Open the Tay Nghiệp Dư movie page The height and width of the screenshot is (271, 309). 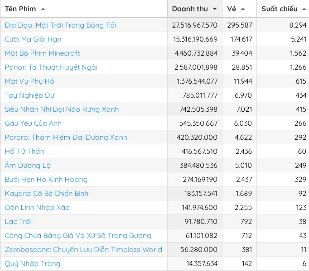pyautogui.click(x=29, y=95)
